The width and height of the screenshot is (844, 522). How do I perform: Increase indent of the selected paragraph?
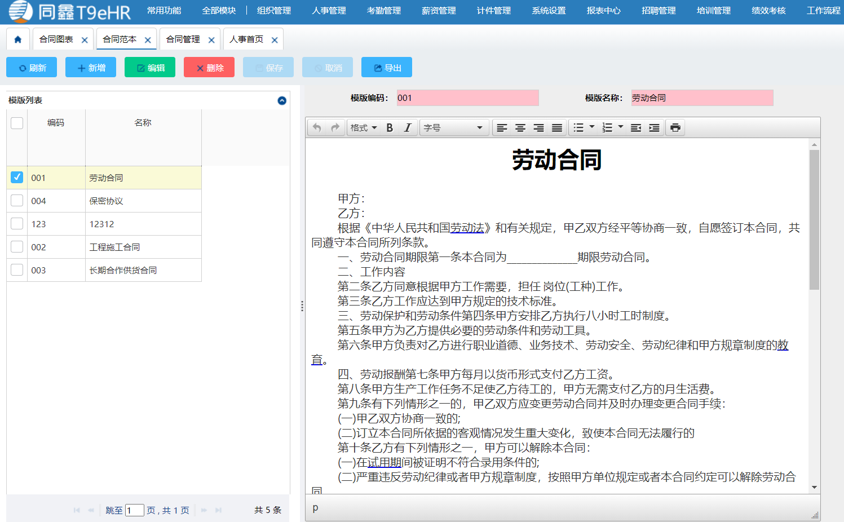(654, 127)
